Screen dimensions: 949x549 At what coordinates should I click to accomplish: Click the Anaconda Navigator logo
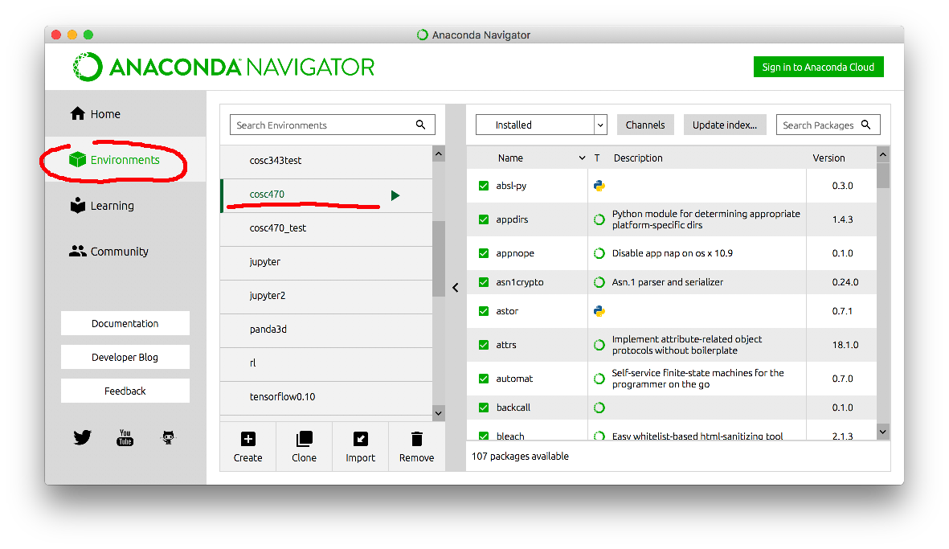tap(223, 67)
